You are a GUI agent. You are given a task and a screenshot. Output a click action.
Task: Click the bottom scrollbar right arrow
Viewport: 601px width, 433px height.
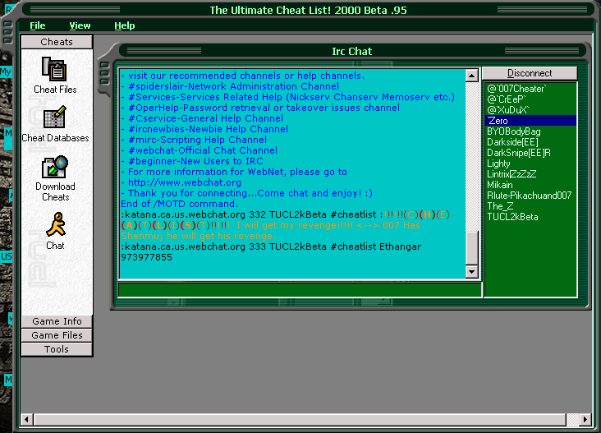585,419
